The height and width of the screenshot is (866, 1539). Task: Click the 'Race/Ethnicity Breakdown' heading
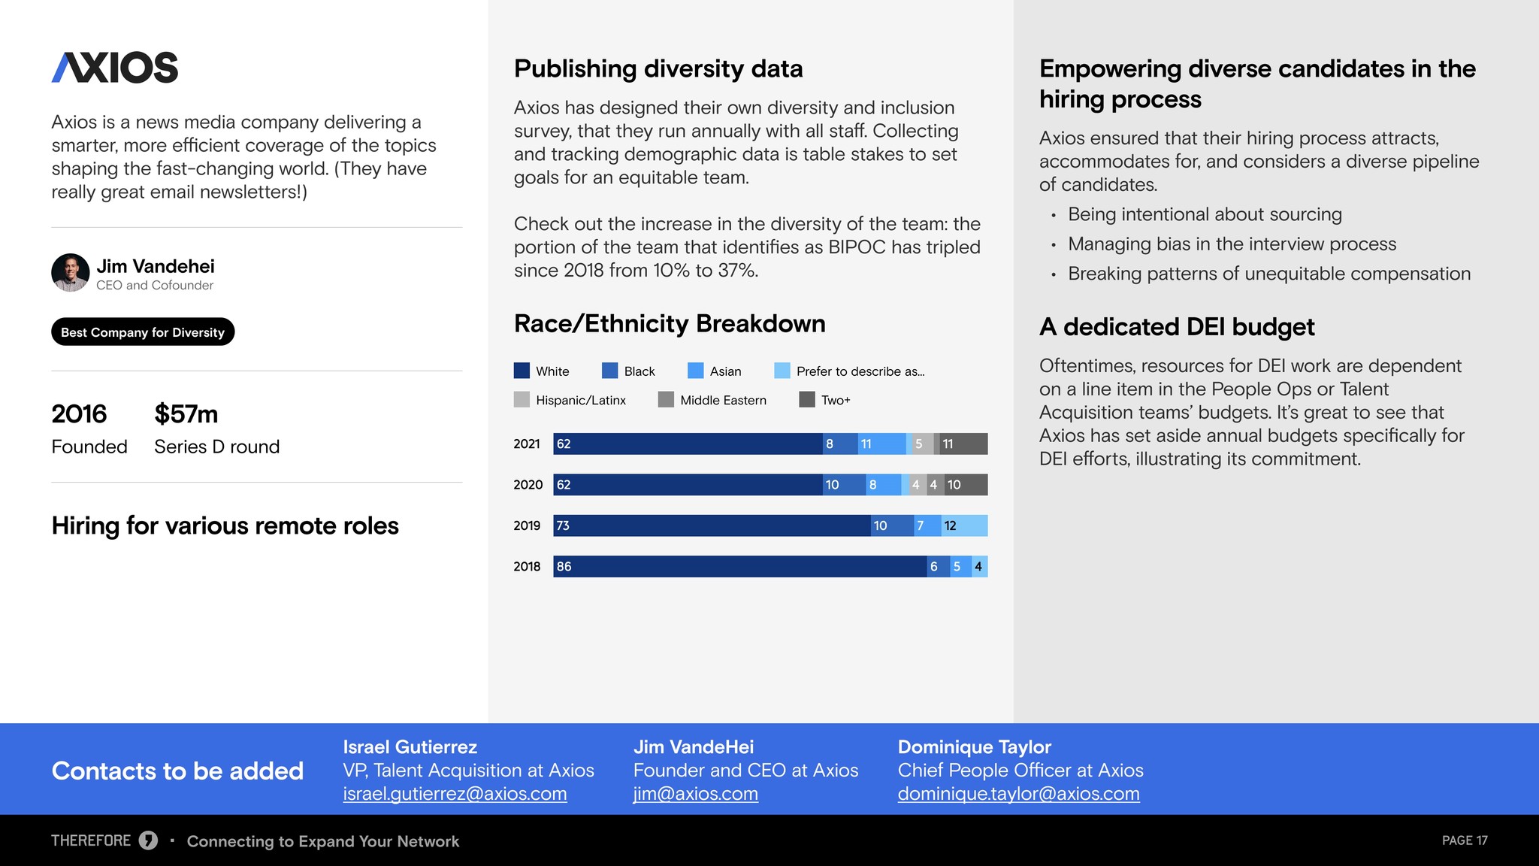click(670, 323)
